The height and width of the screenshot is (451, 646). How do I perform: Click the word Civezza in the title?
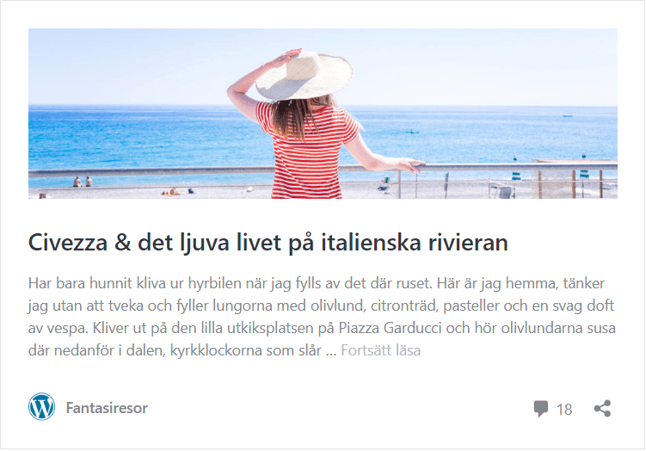[x=68, y=243]
